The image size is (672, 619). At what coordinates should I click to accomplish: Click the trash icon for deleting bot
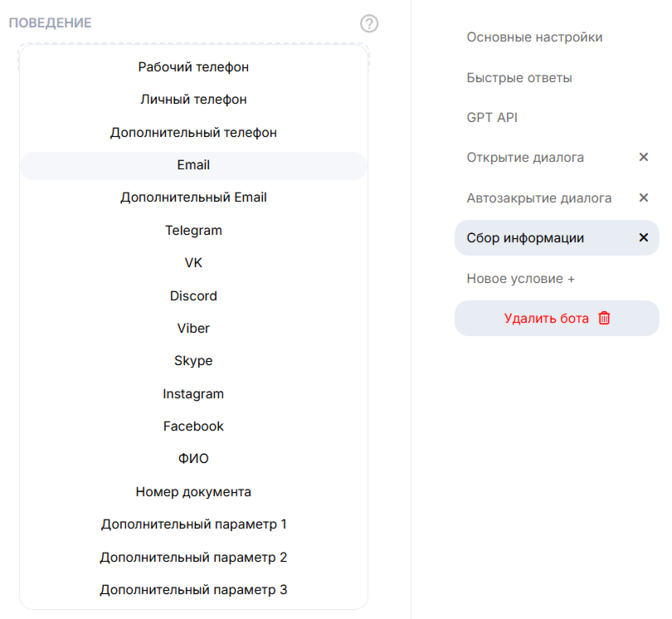(x=604, y=318)
